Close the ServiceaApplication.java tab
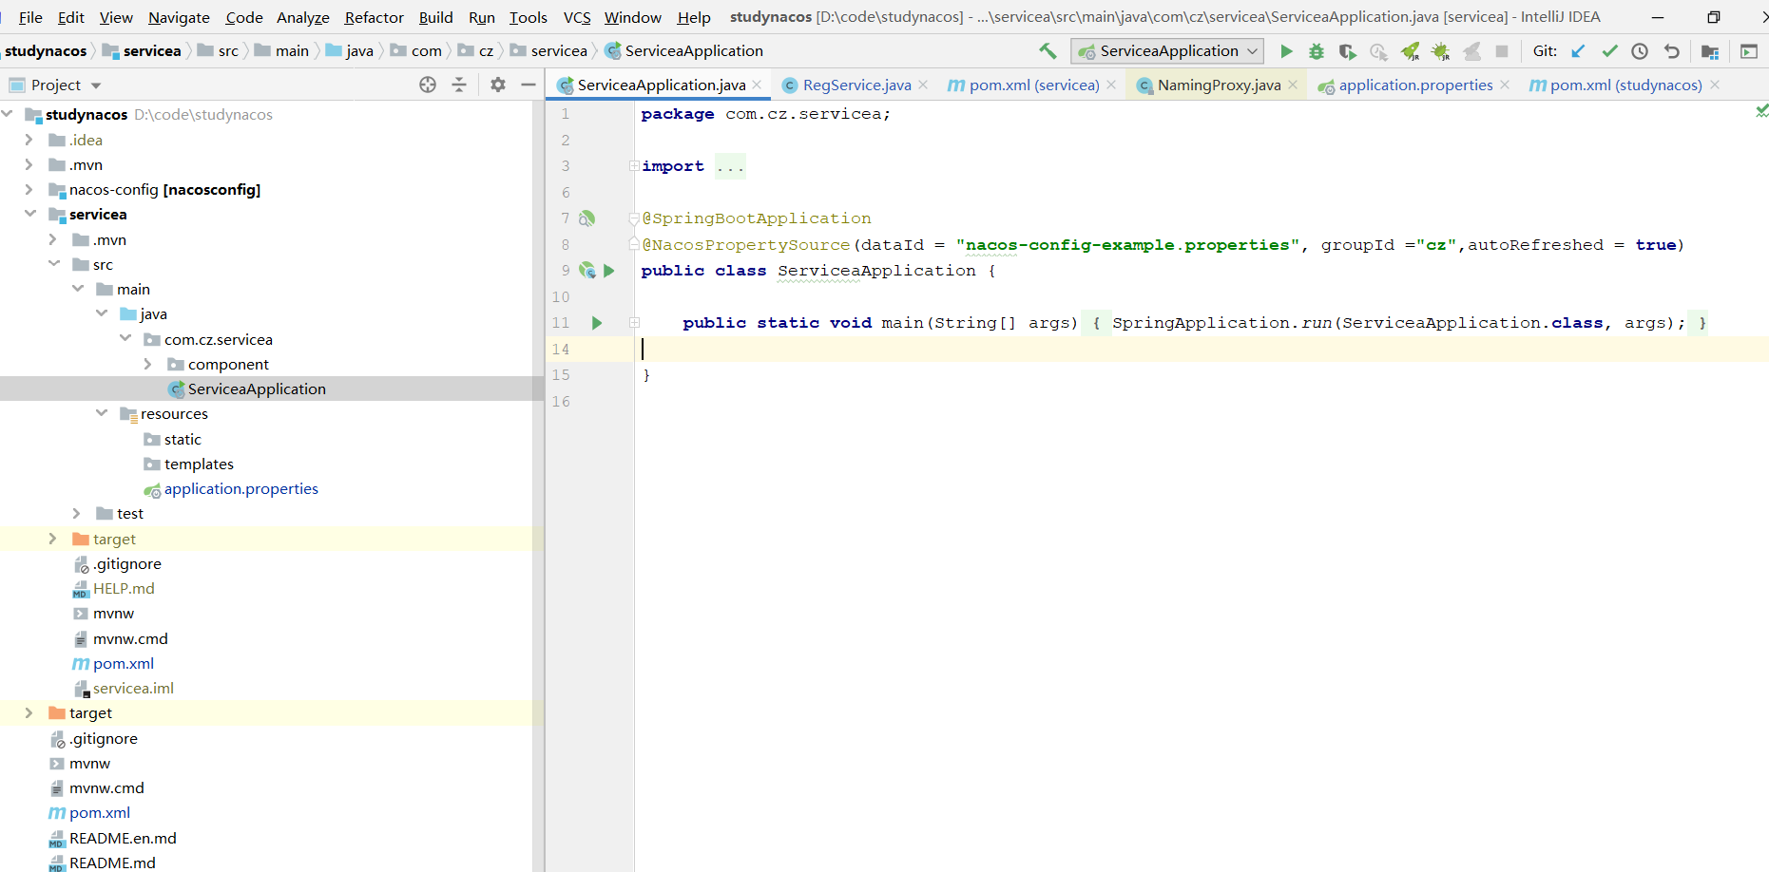Viewport: 1769px width, 872px height. coord(757,85)
